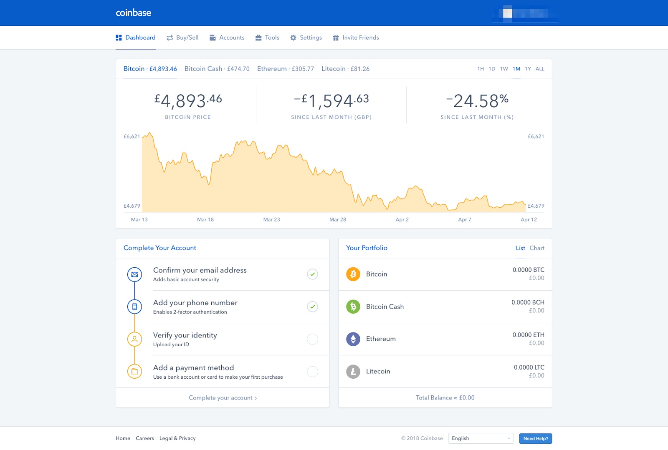The height and width of the screenshot is (450, 668).
Task: Select the 1M chart range
Action: (x=516, y=69)
